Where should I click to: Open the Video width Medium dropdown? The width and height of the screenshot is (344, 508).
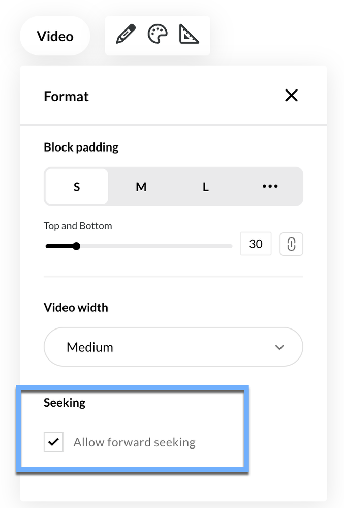173,347
